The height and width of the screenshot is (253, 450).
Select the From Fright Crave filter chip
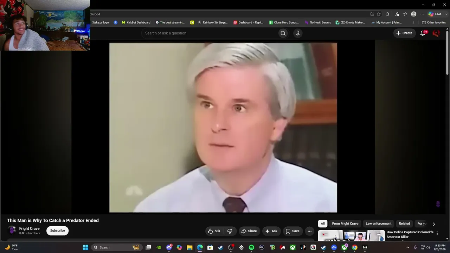[345, 223]
